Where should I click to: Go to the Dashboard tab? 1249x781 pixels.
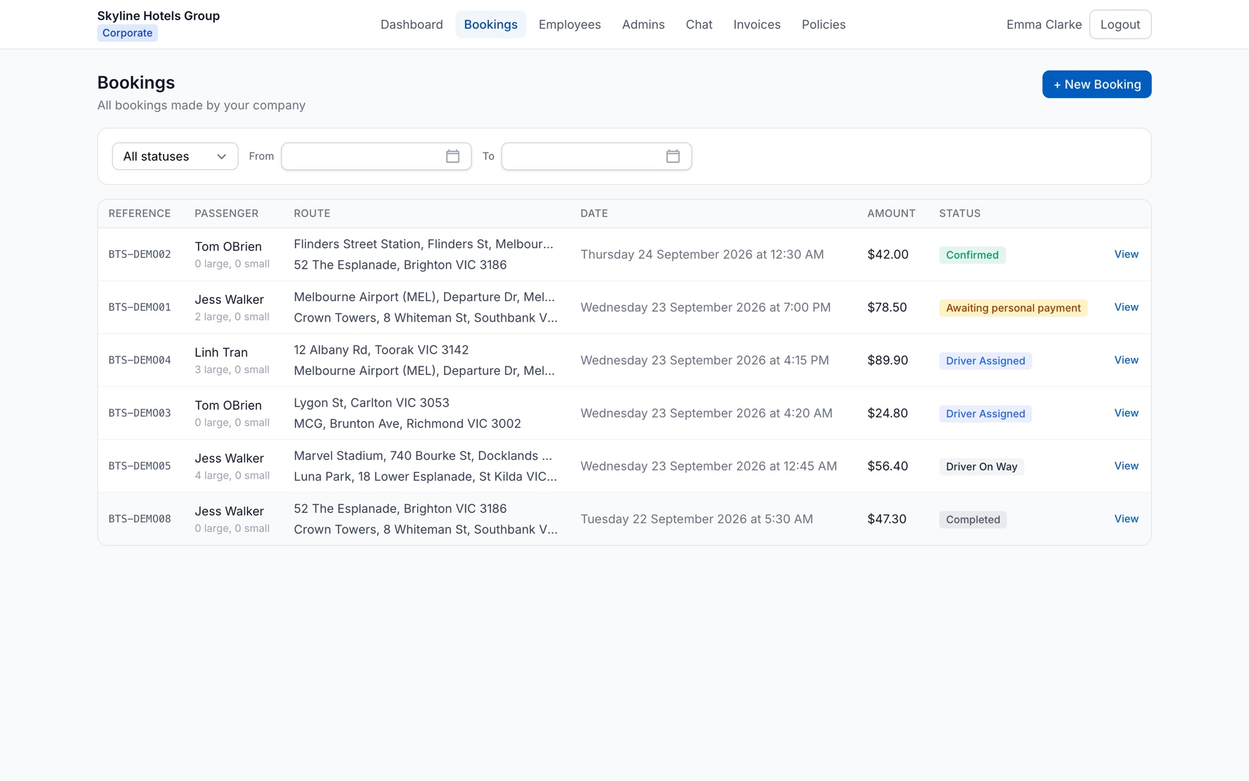click(x=412, y=24)
